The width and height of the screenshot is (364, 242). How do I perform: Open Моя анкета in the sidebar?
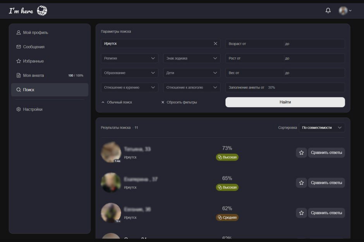point(50,75)
